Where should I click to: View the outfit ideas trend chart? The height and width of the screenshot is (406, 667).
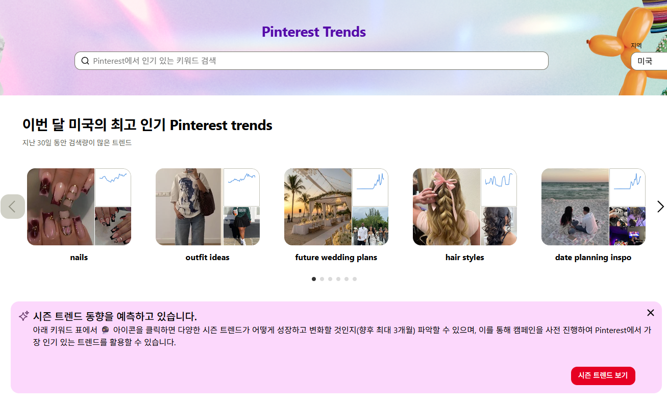(242, 187)
